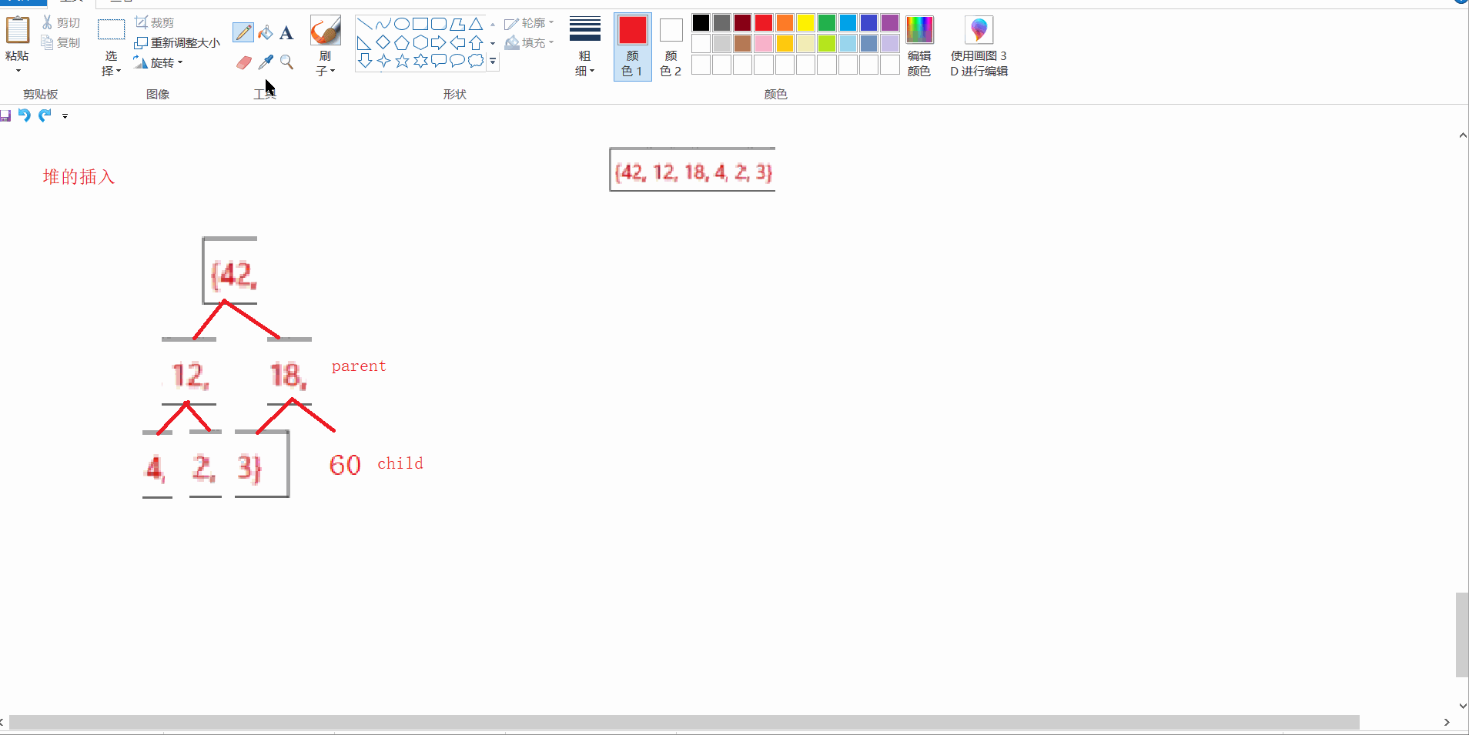
Task: Open the 旋转 rotate dropdown
Action: point(158,63)
